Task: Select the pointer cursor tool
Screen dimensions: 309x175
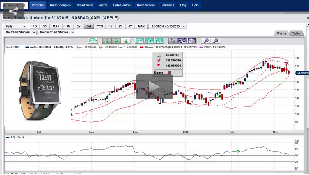Action: coord(173,41)
